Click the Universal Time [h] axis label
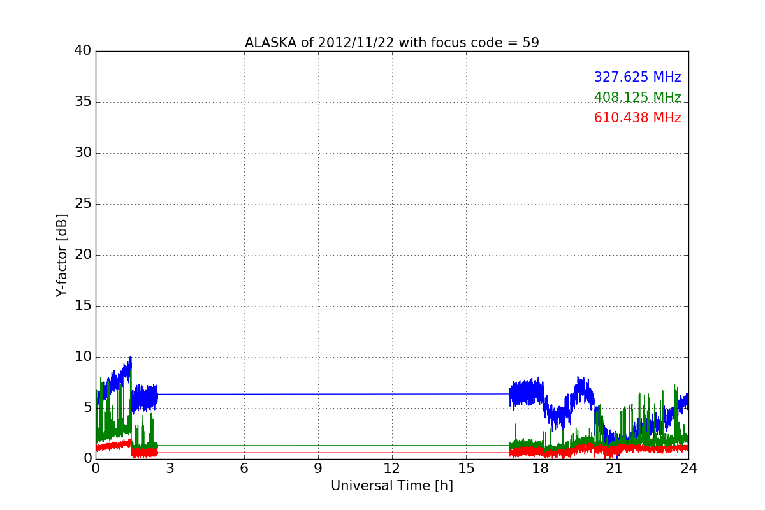The height and width of the screenshot is (510, 765). [392, 486]
